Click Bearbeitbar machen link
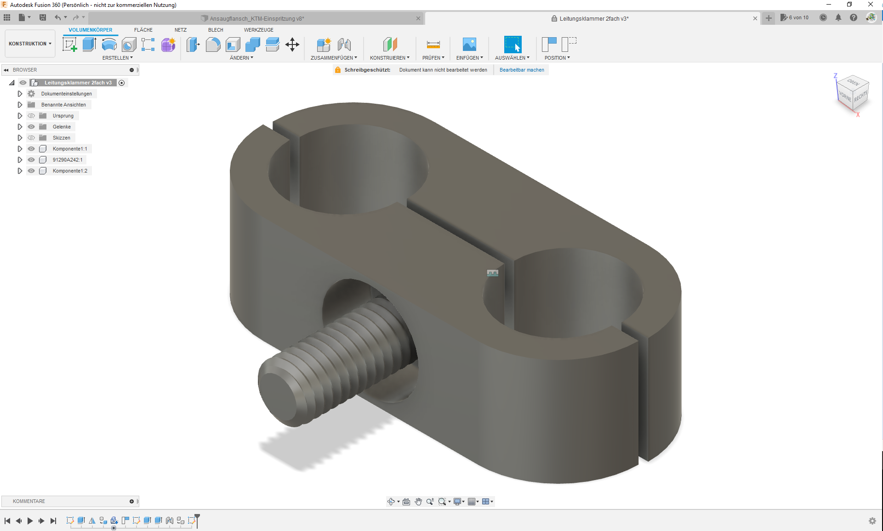Image resolution: width=883 pixels, height=531 pixels. [522, 70]
